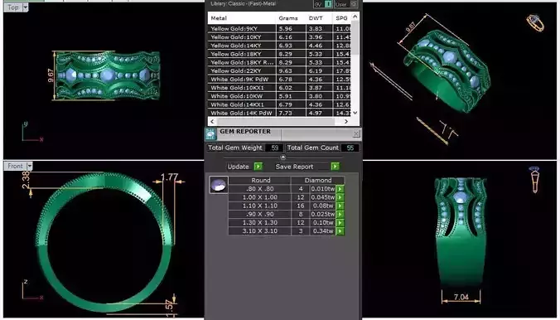Click scroll right arrow of metal list
This screenshot has width=560, height=320.
[x=345, y=122]
